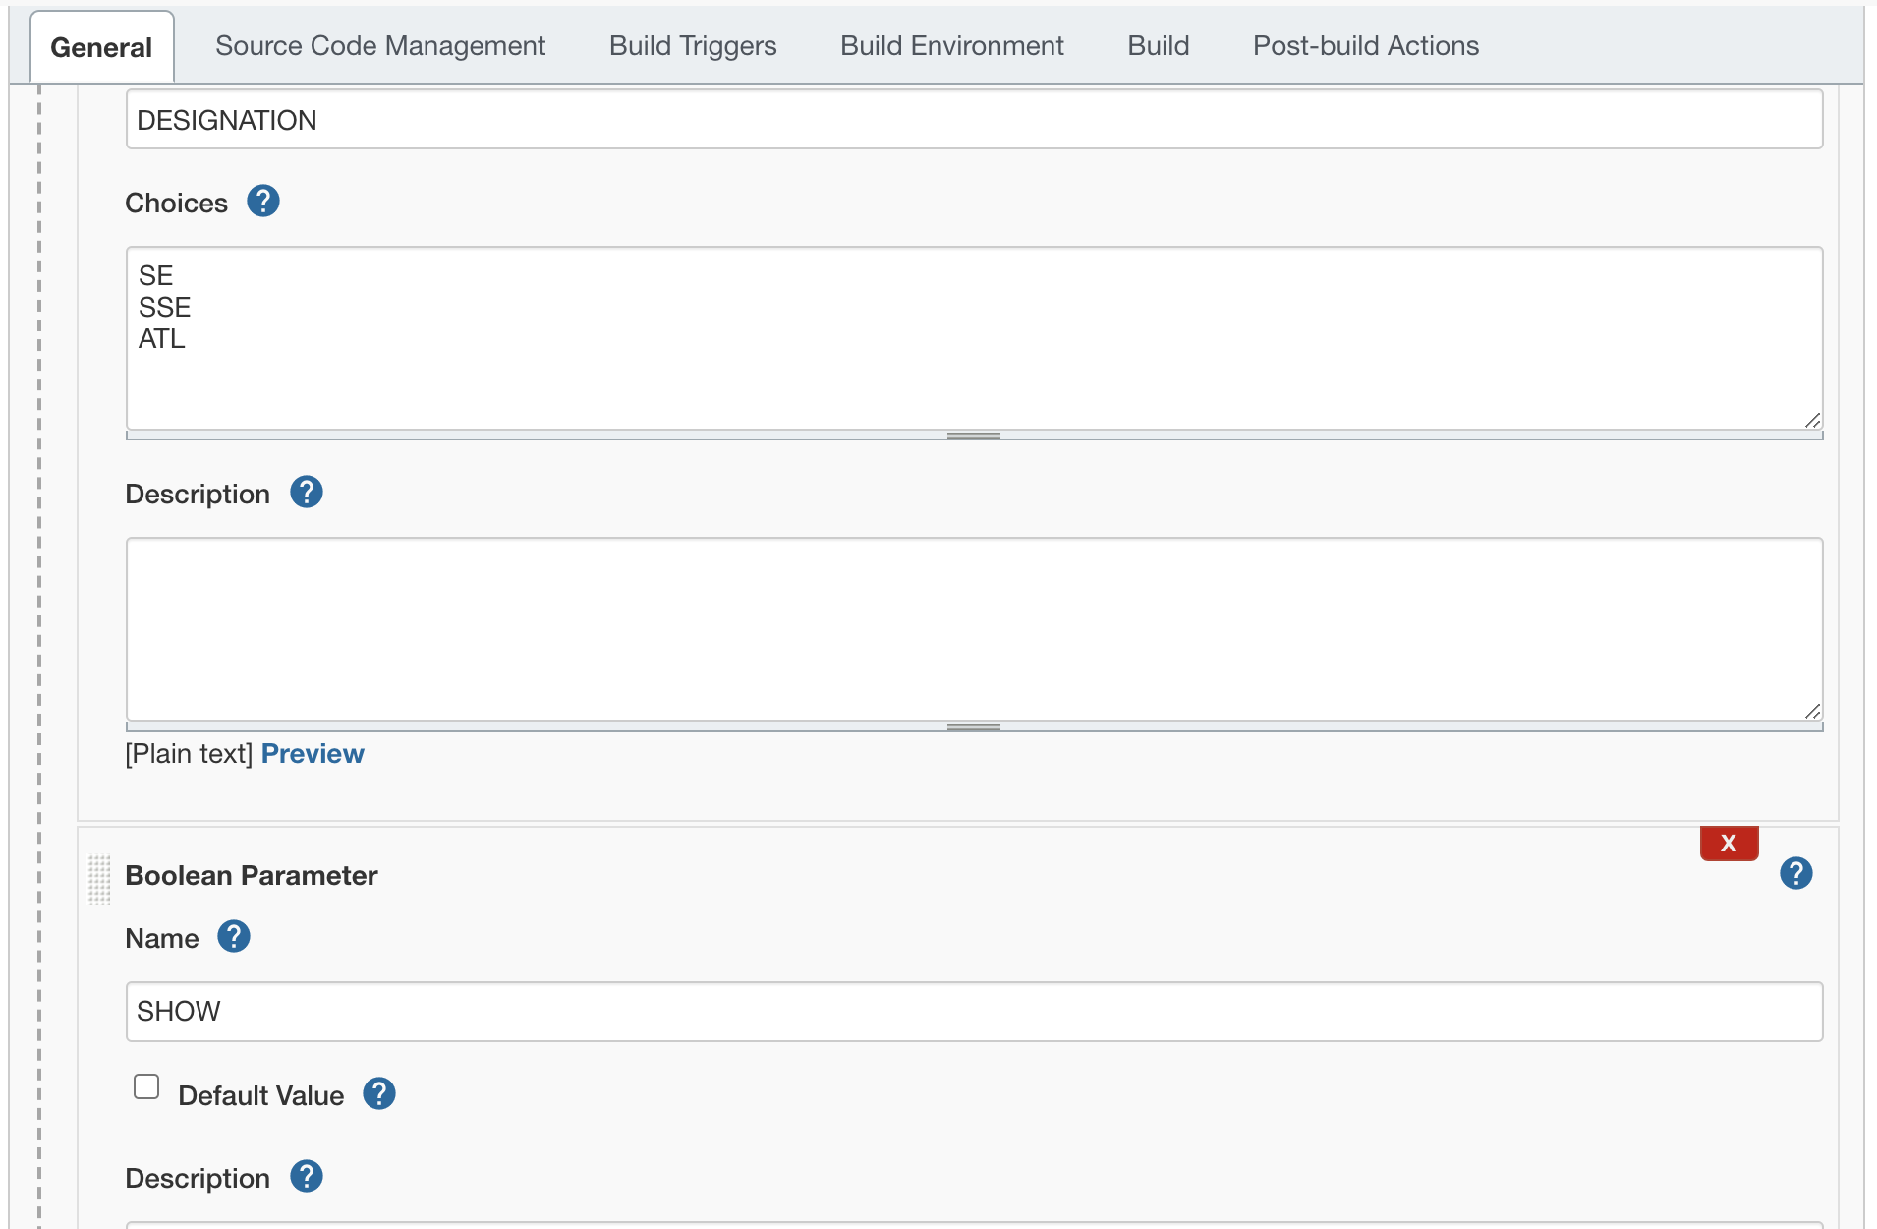Switch to the Source Code Management tab

pyautogui.click(x=380, y=46)
